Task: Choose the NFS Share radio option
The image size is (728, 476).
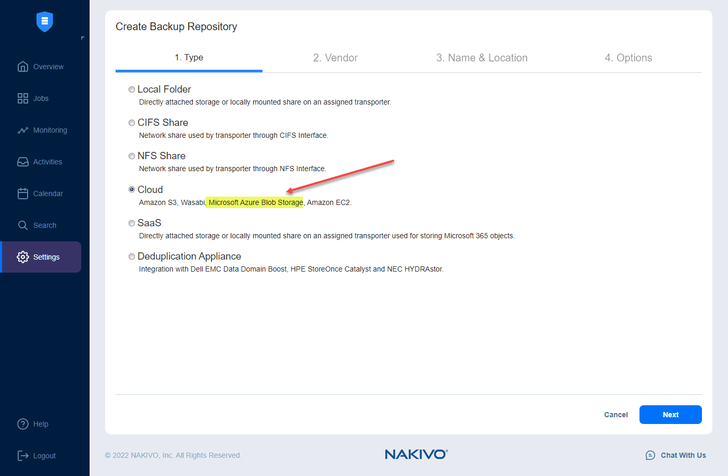Action: (132, 156)
